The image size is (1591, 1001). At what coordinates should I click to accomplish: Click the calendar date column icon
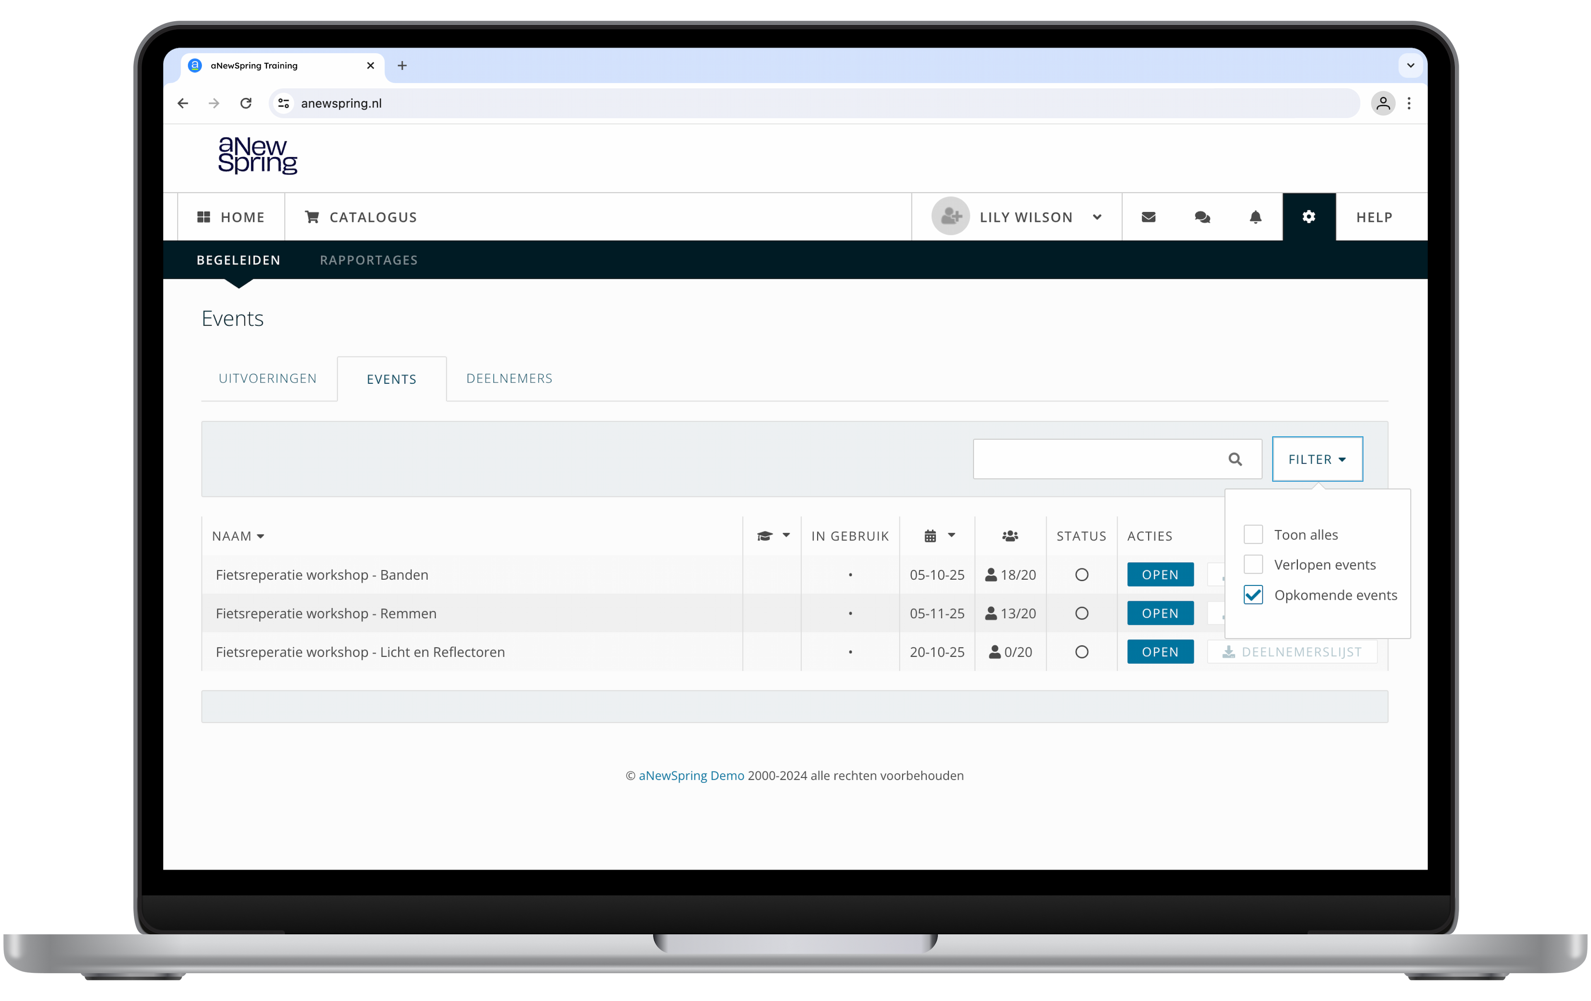pos(930,536)
